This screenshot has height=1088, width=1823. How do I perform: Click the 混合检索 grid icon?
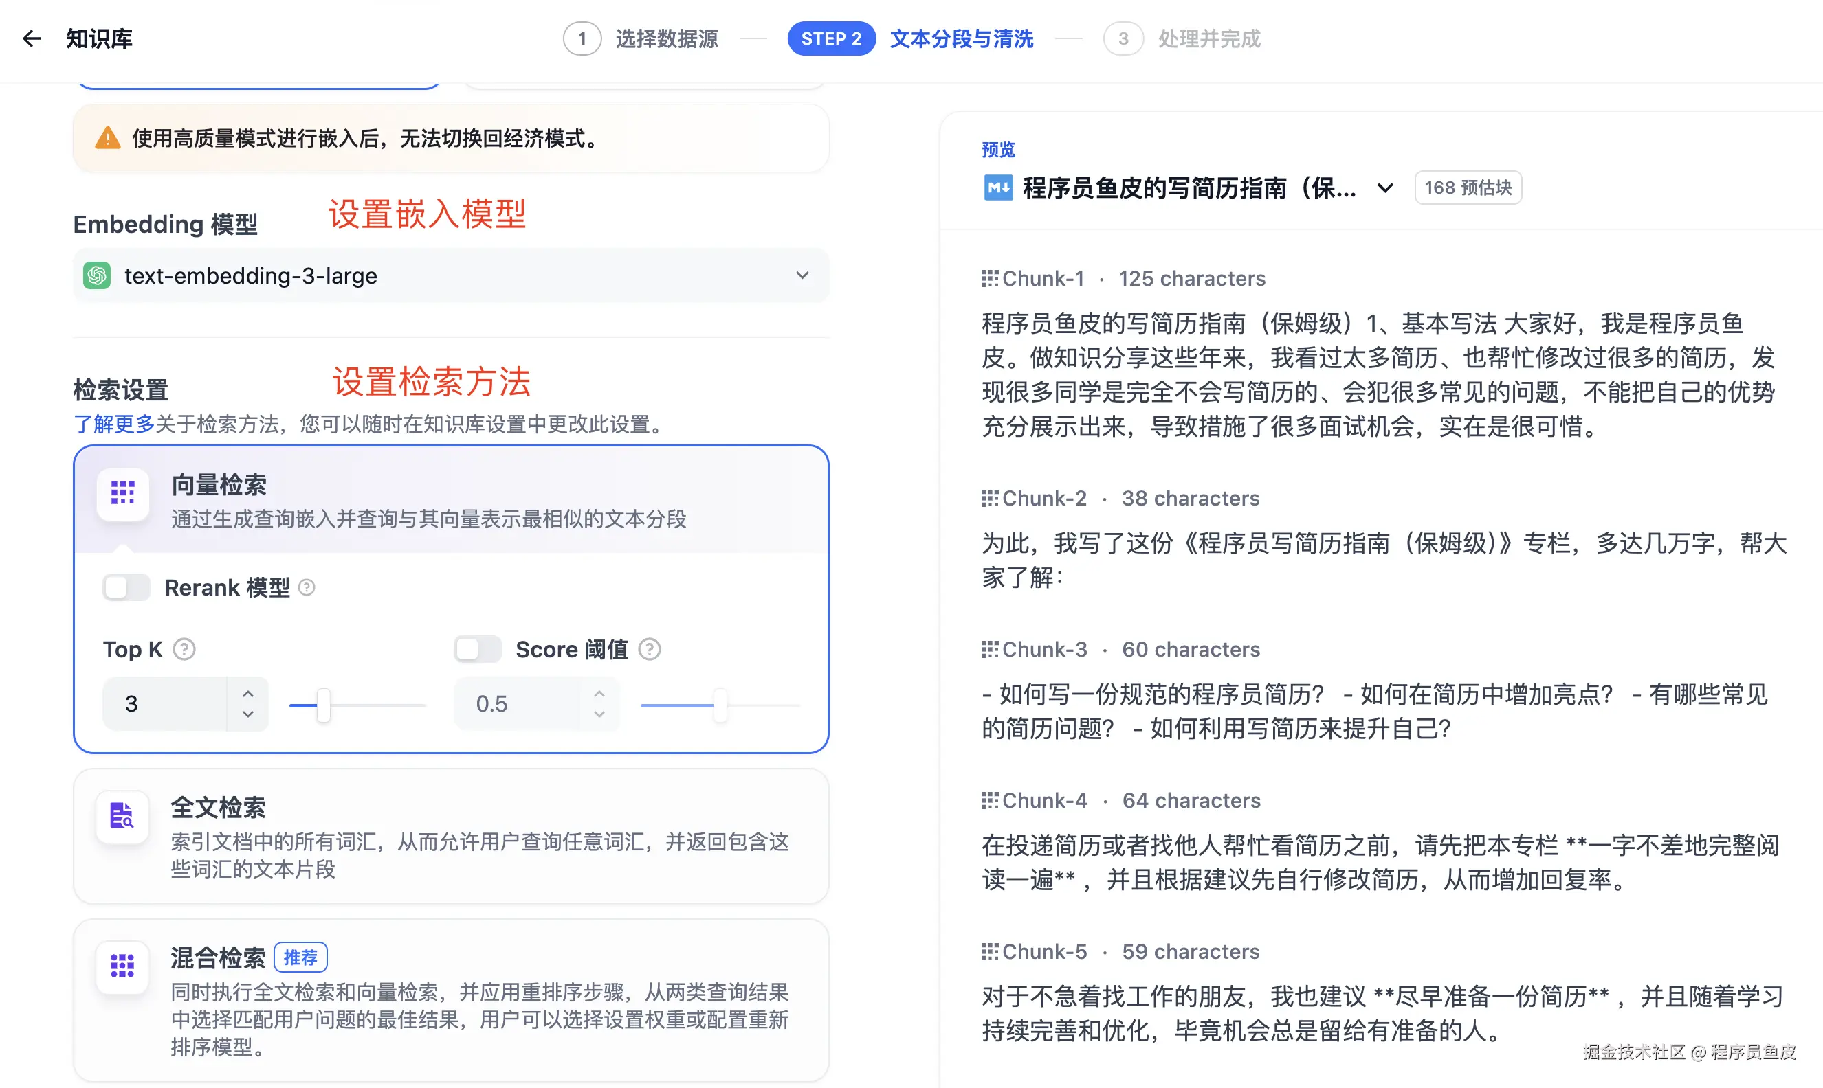(122, 966)
